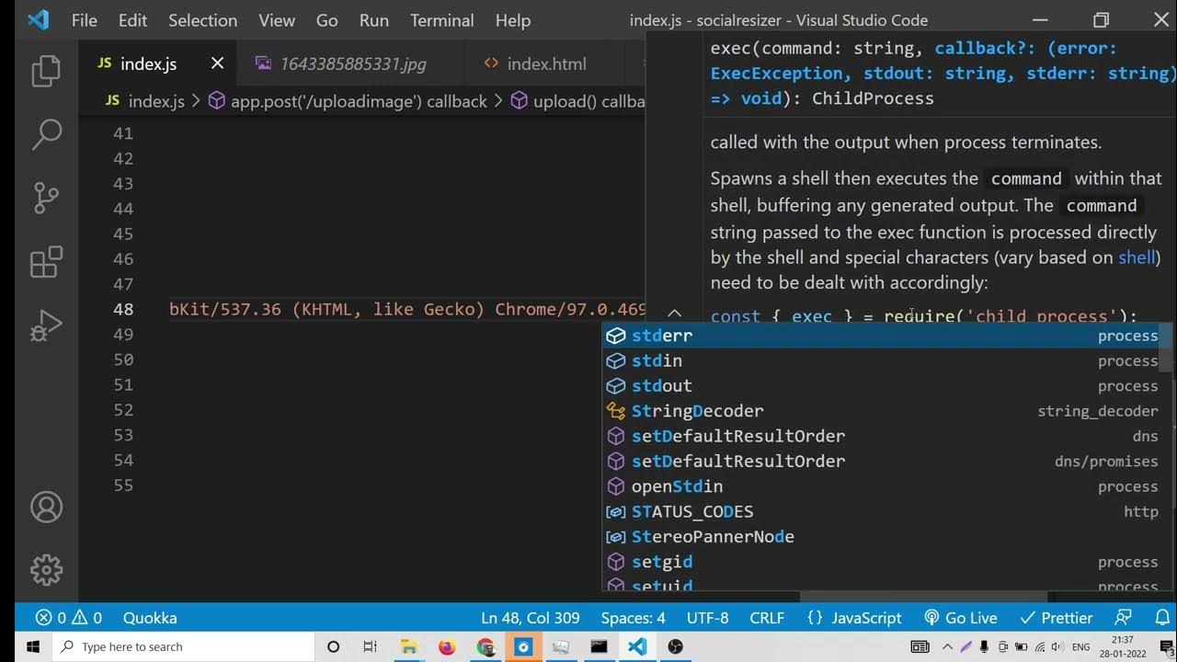Follow the shell link in documentation
This screenshot has width=1177, height=662.
coord(1137,257)
